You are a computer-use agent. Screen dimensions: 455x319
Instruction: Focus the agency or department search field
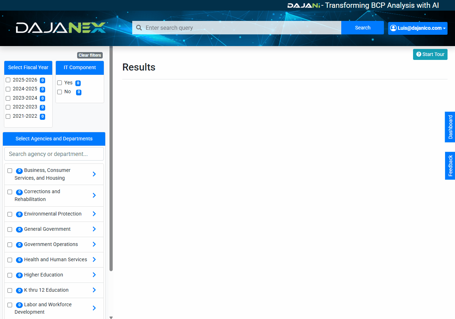click(54, 154)
